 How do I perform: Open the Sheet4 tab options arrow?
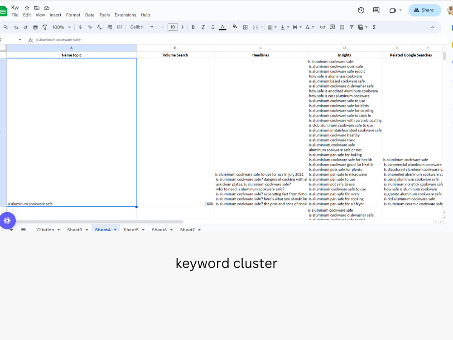point(115,230)
